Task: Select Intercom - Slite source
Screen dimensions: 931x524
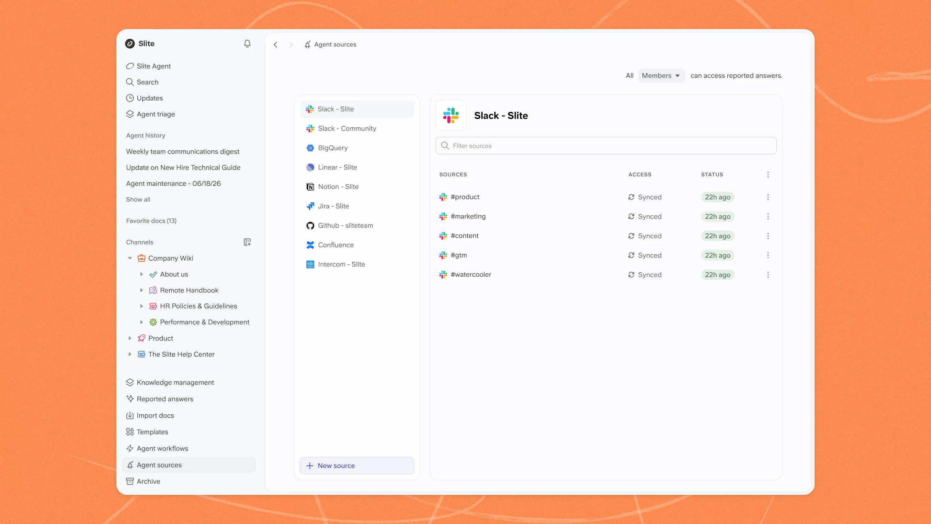Action: pyautogui.click(x=357, y=264)
